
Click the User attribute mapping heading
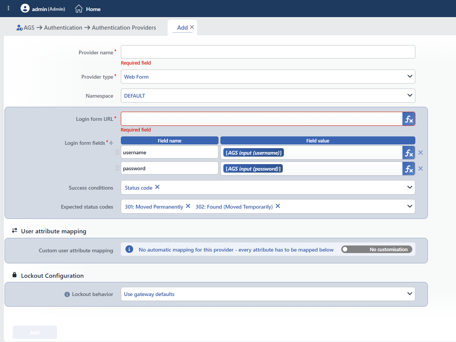54,231
